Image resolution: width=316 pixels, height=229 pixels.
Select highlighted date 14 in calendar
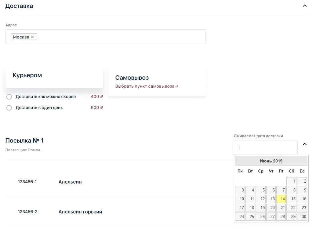281,199
